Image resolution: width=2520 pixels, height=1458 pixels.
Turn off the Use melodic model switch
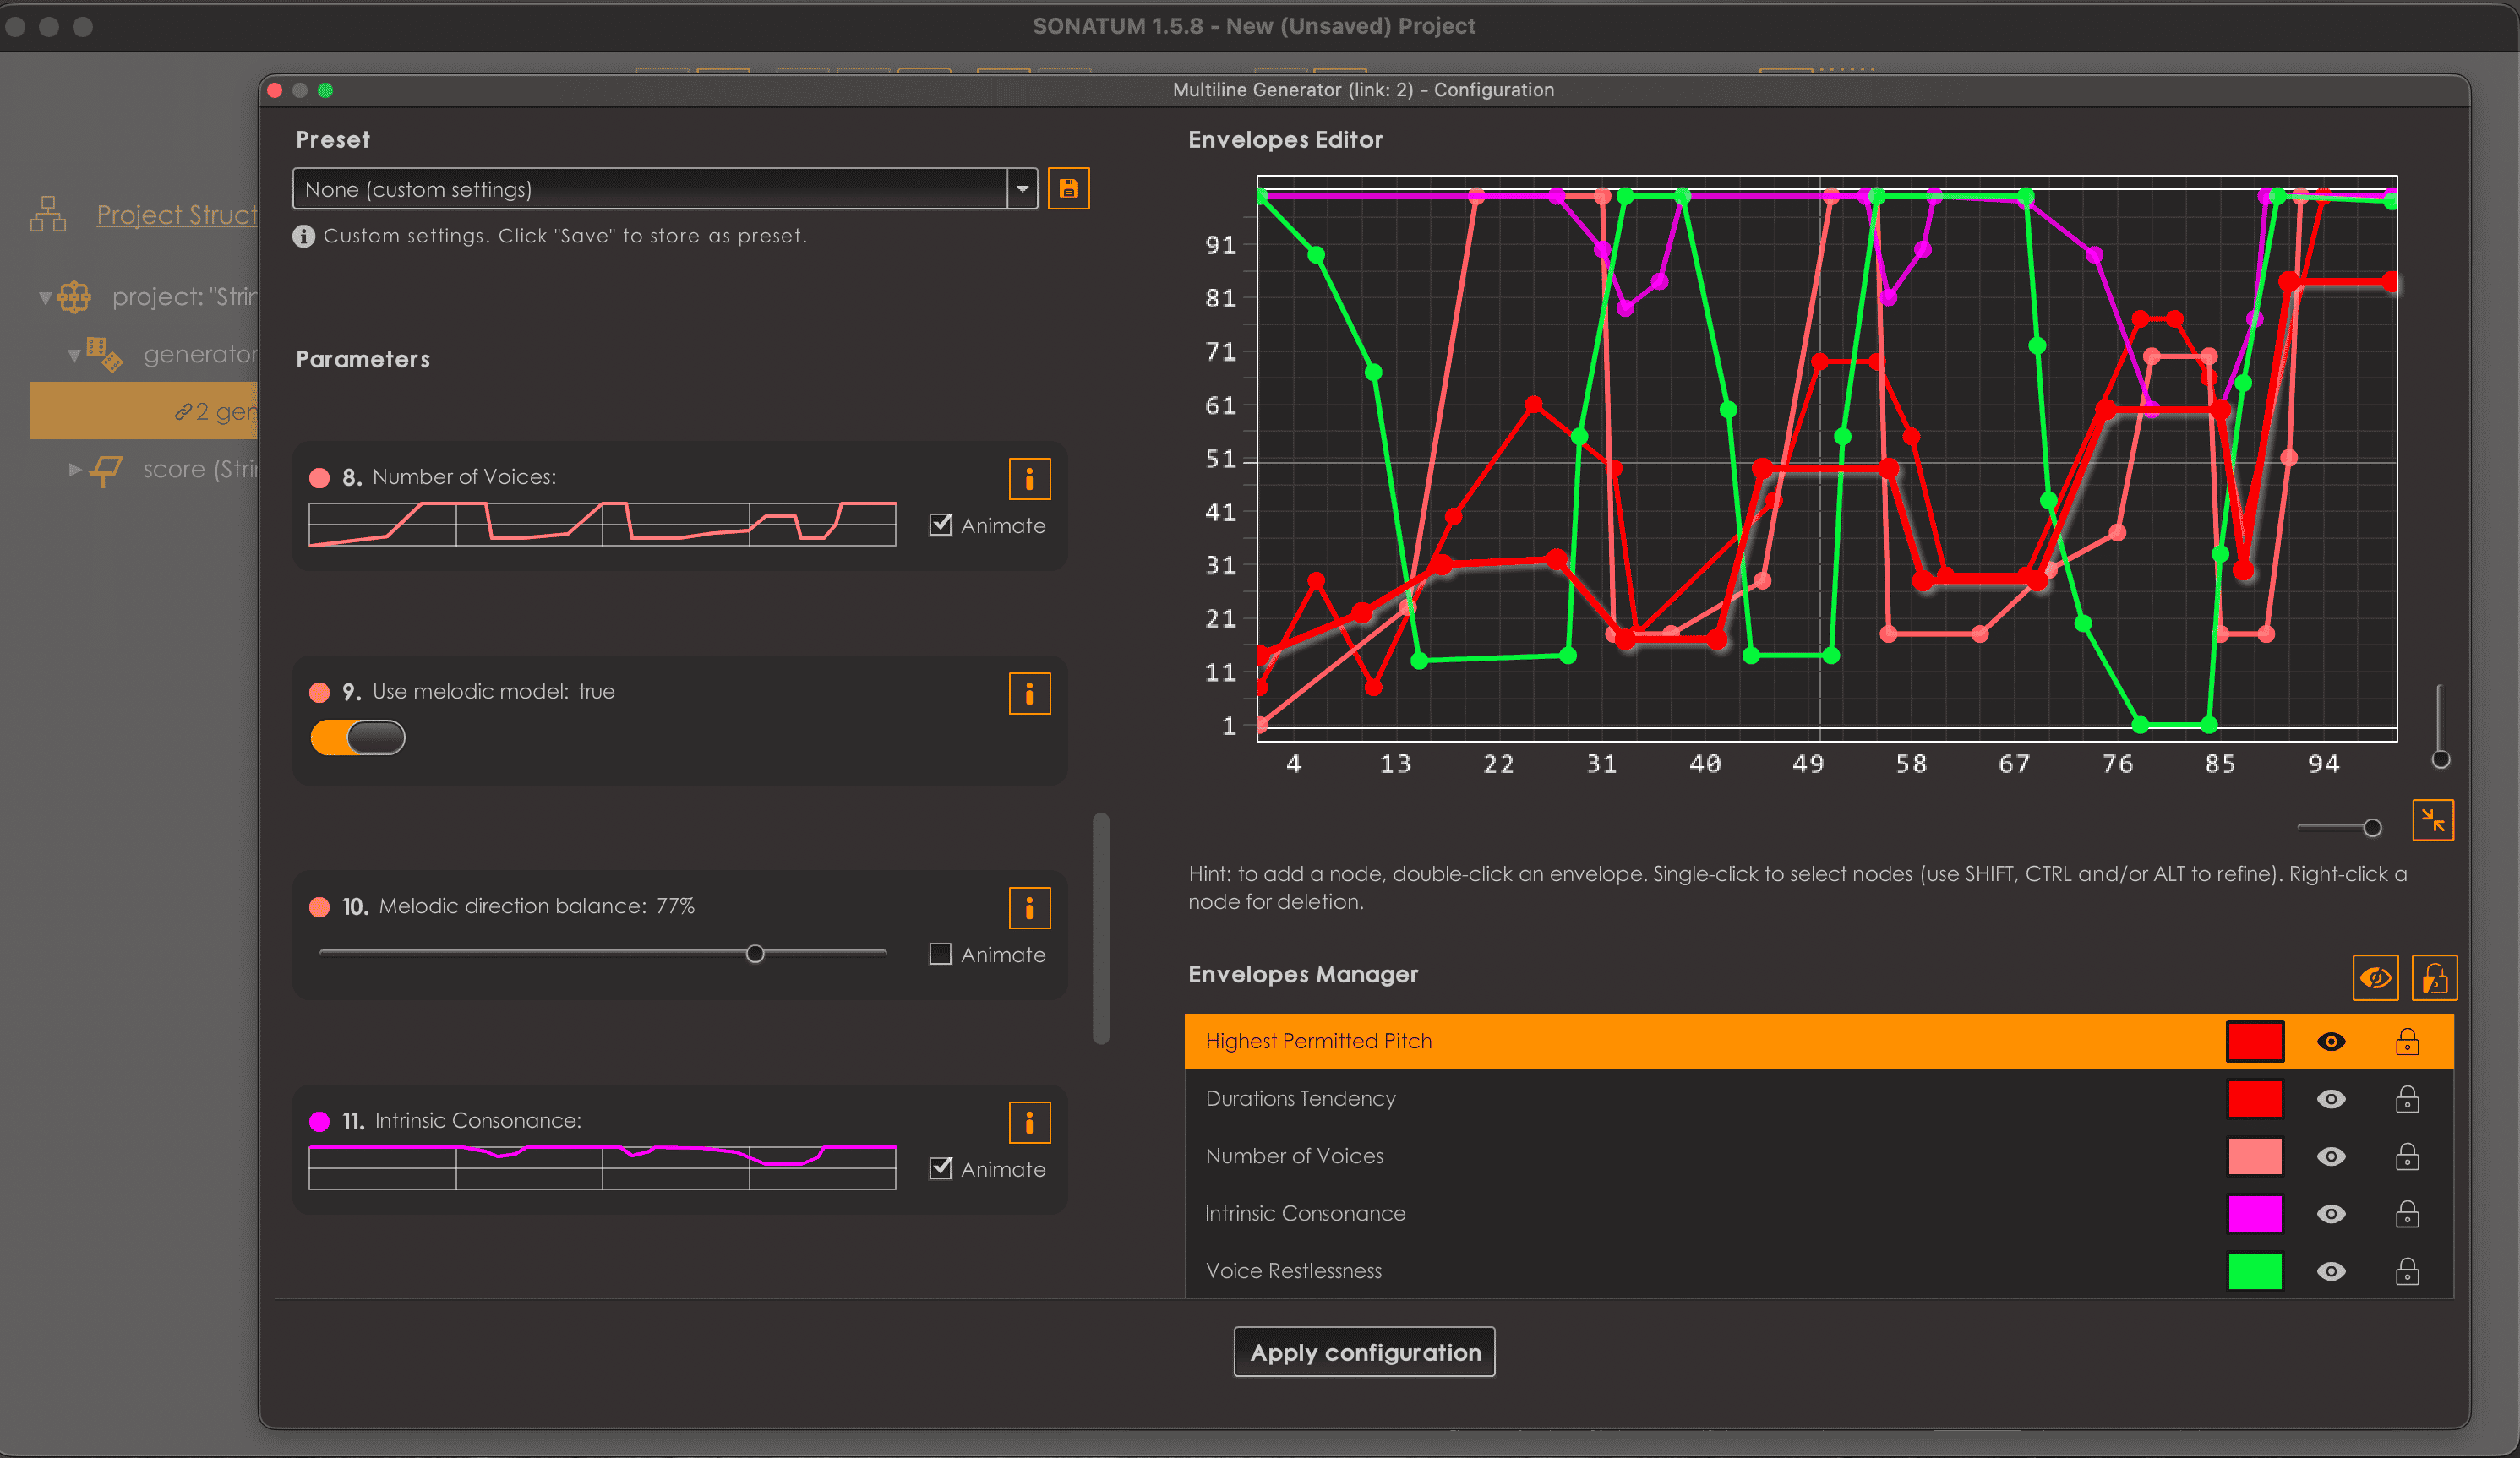358,737
